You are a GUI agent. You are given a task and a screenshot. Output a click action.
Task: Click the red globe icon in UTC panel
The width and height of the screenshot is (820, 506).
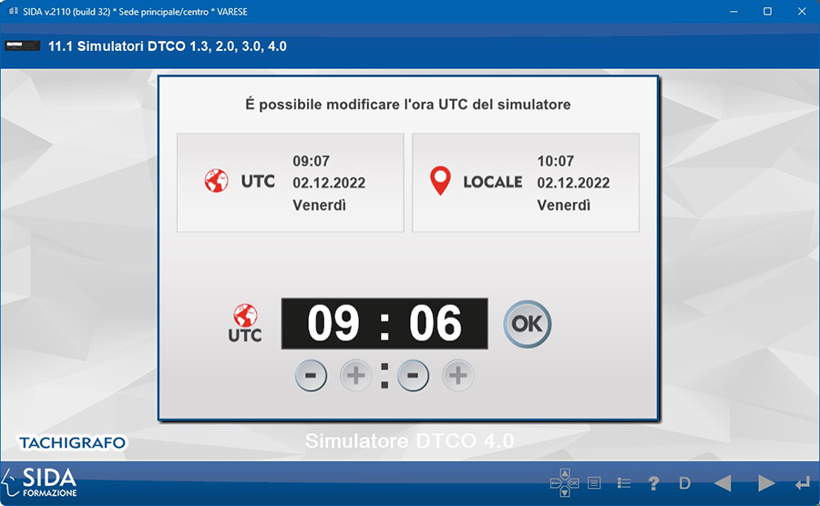217,181
